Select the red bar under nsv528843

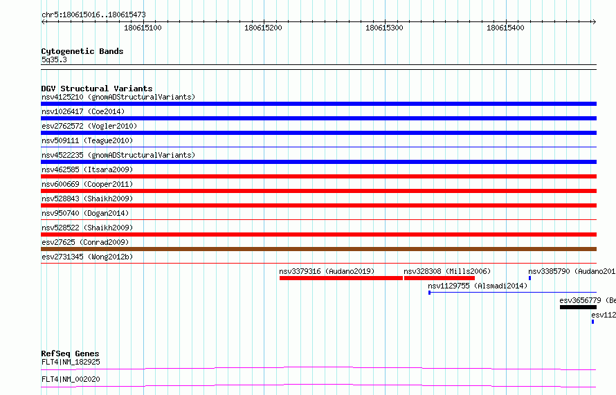(318, 205)
